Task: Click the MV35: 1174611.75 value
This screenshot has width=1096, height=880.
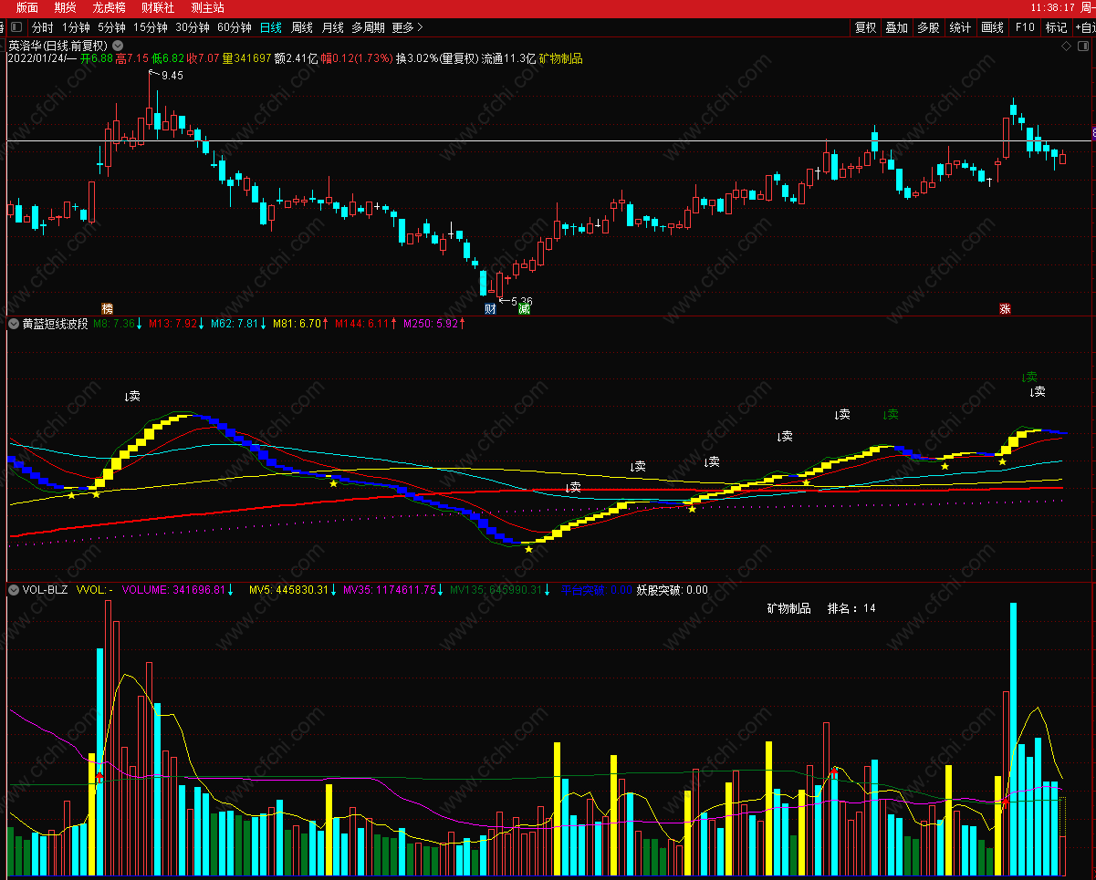Action: pos(390,590)
